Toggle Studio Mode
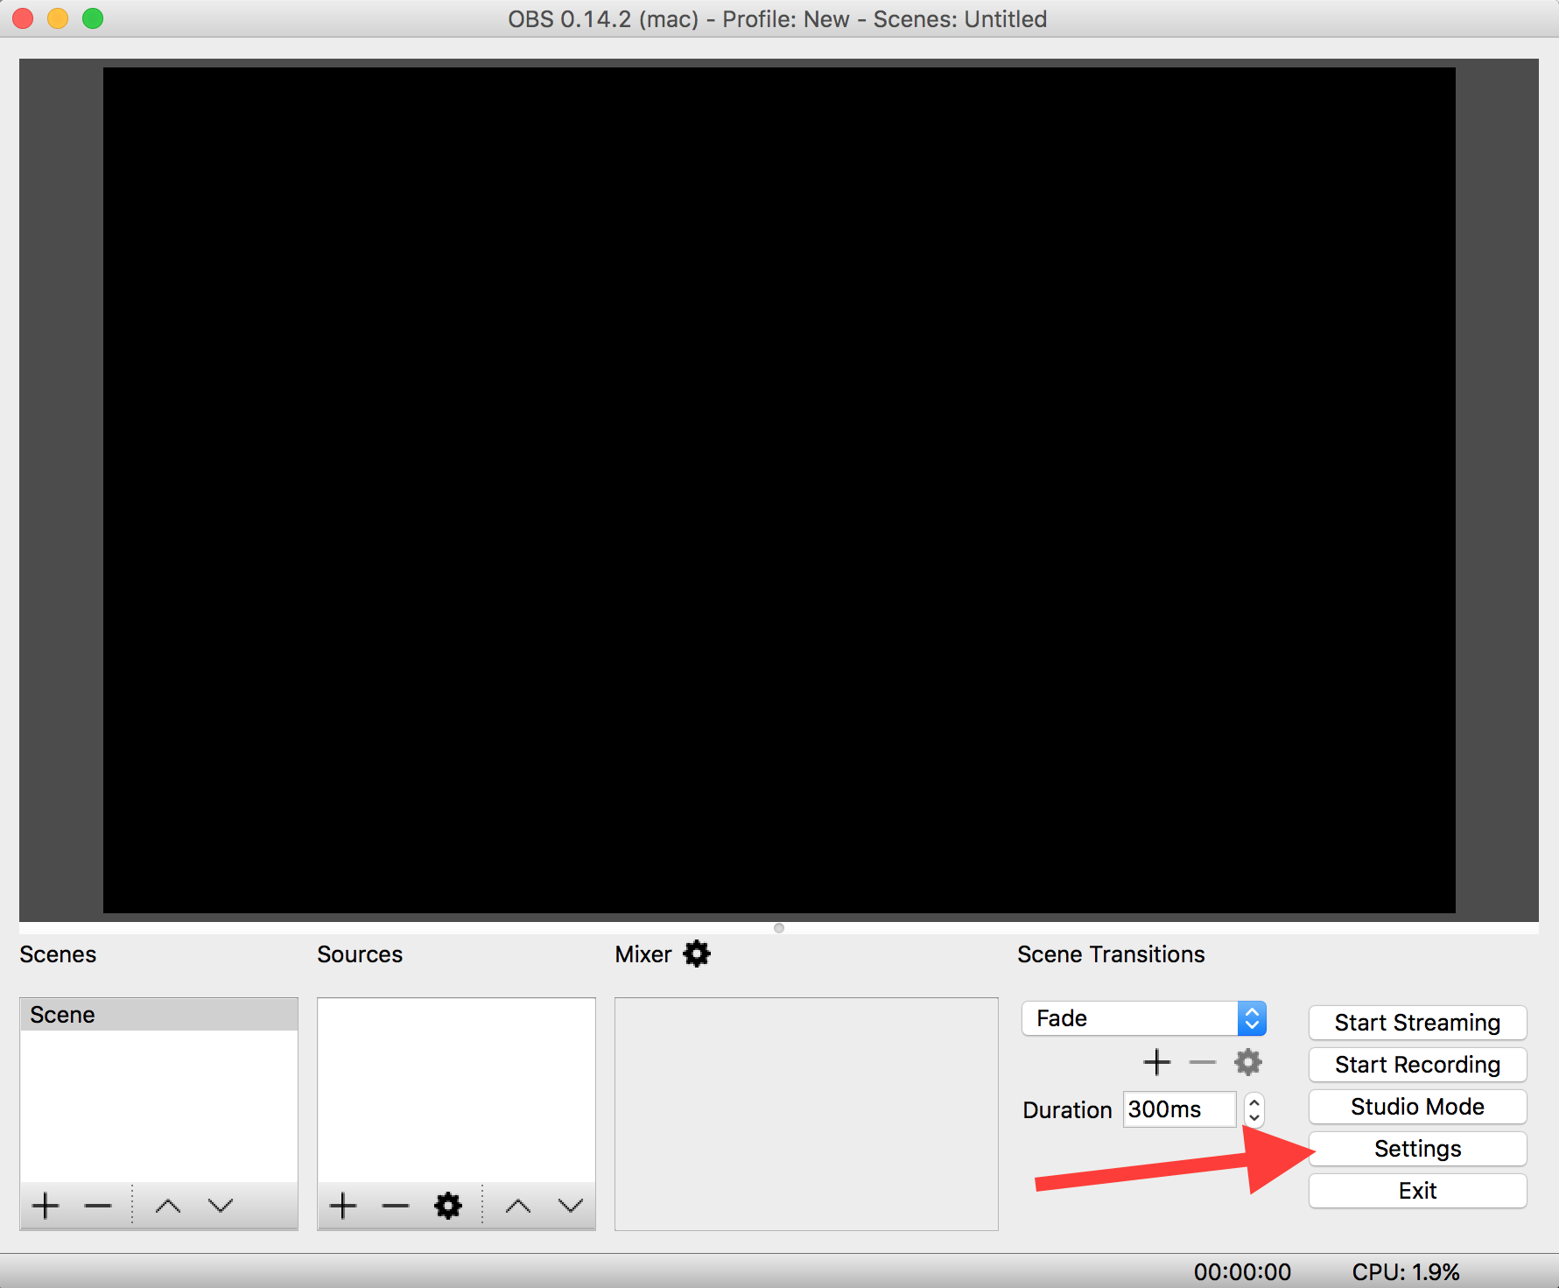 [1417, 1107]
